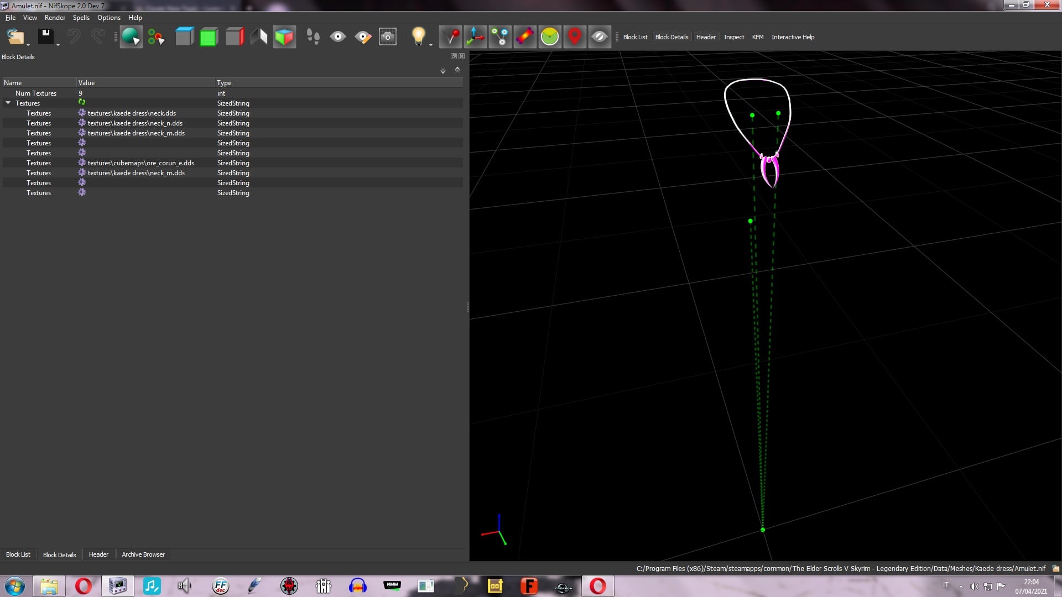This screenshot has height=597, width=1062.
Task: Open the Spells menu
Action: (81, 18)
